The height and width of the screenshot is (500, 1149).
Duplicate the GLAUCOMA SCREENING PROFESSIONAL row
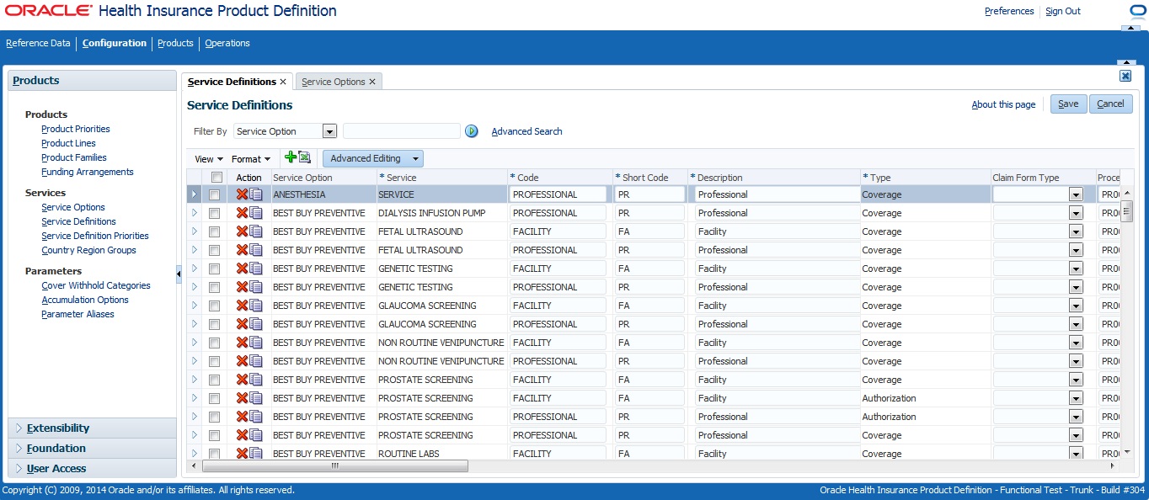click(256, 324)
